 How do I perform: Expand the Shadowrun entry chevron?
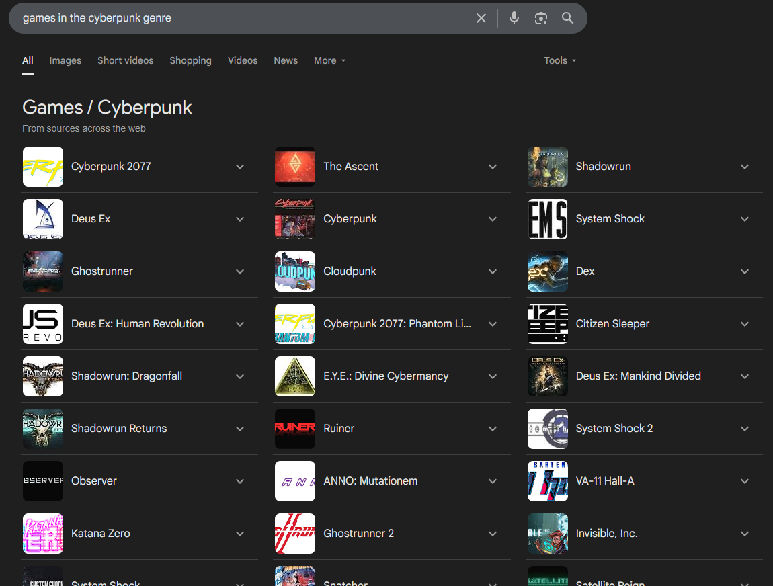click(745, 167)
